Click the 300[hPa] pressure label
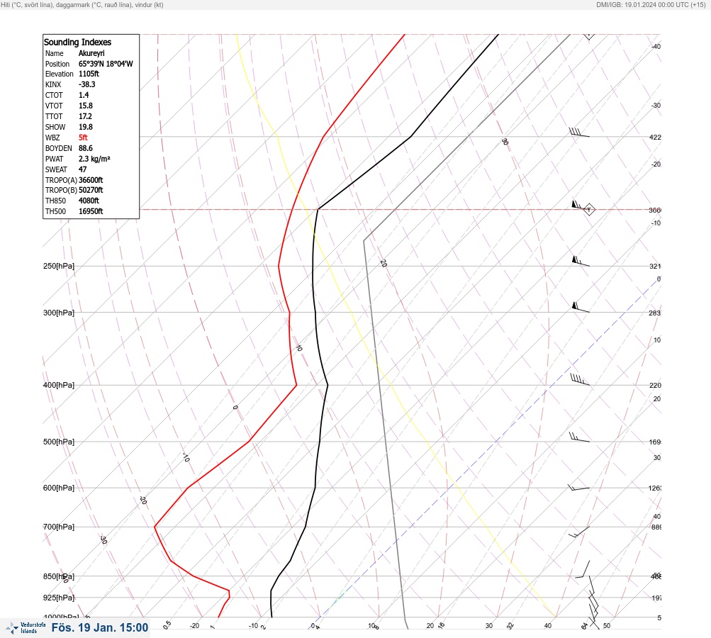The height and width of the screenshot is (638, 711). (x=59, y=313)
